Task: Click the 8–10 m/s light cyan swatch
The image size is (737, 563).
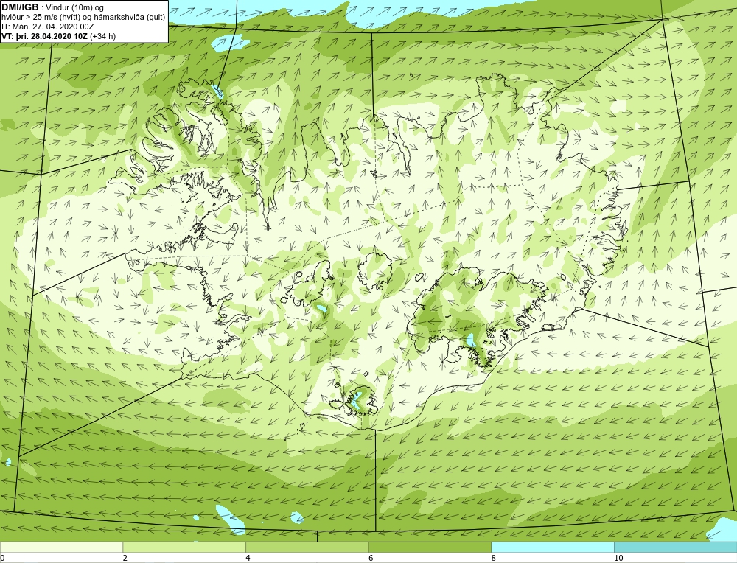Action: click(552, 547)
